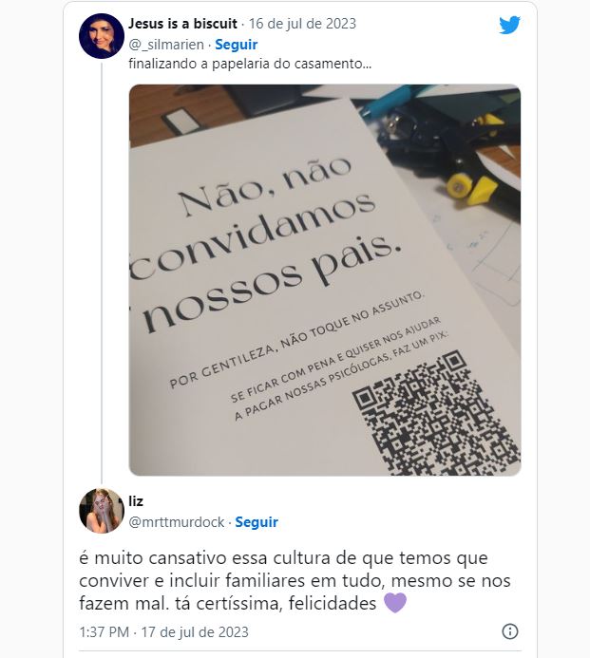590x658 pixels.
Task: Open the 1:37 PM · 17 de jul de 2023 timestamp
Action: coord(163,632)
